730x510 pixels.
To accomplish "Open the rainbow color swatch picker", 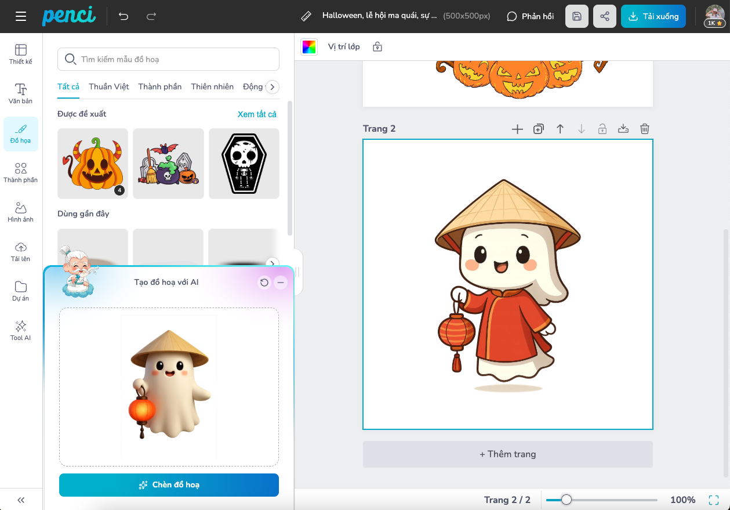I will tap(309, 47).
